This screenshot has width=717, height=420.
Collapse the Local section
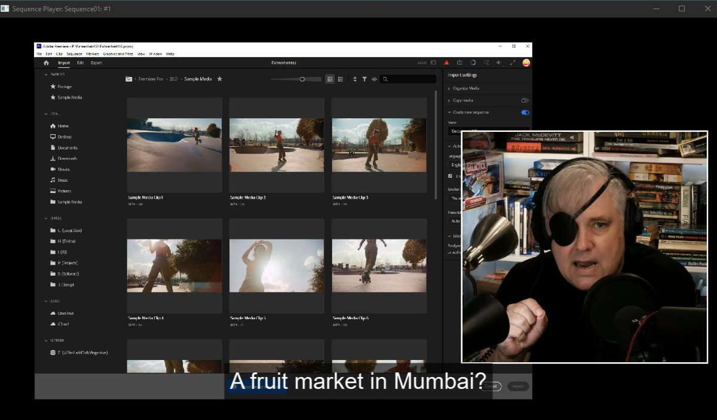click(x=46, y=113)
